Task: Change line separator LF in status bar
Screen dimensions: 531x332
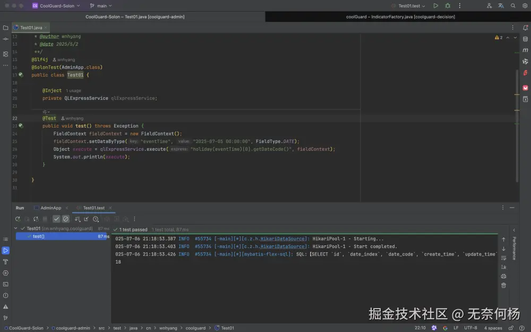Action: coord(456,328)
